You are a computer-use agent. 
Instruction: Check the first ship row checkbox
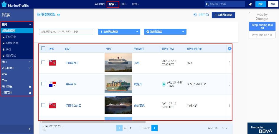point(43,63)
